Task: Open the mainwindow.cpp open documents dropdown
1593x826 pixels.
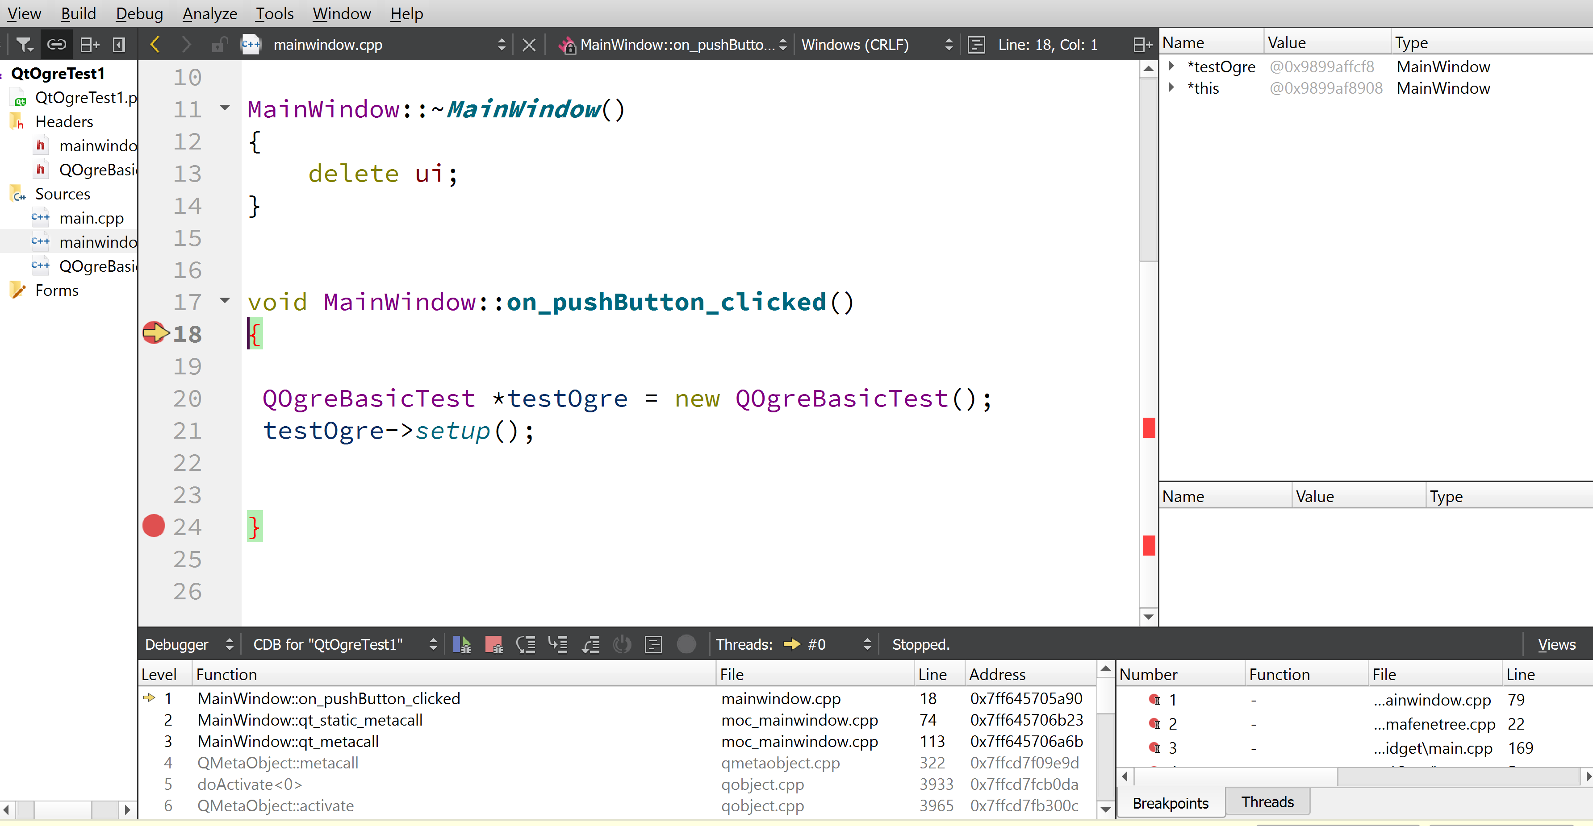Action: [x=501, y=45]
